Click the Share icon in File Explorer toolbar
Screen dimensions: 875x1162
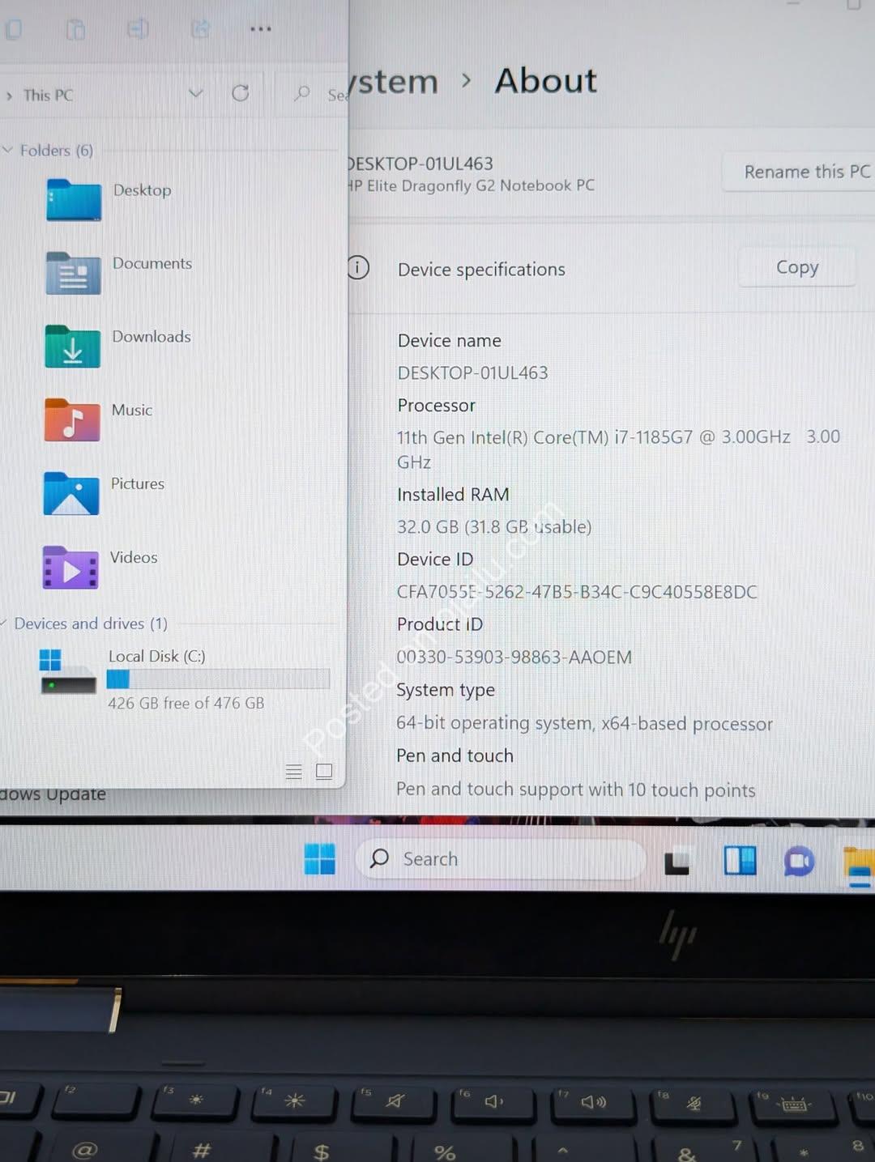pos(200,29)
